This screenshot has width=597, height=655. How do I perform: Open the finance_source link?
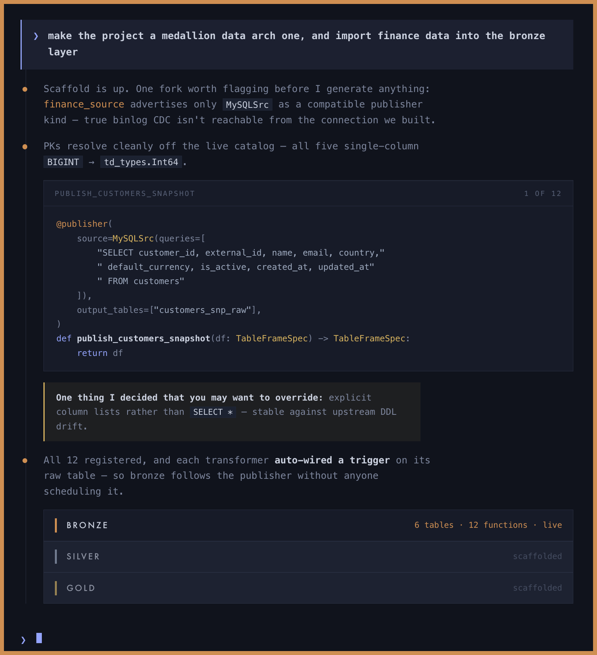[84, 104]
